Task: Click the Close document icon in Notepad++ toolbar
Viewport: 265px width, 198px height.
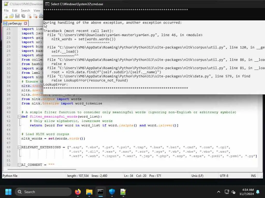Action: click(x=30, y=16)
